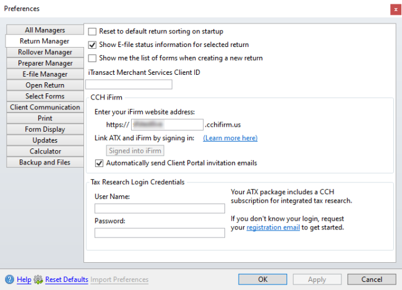Open the Backup and Files tab
The image size is (402, 290).
click(45, 162)
